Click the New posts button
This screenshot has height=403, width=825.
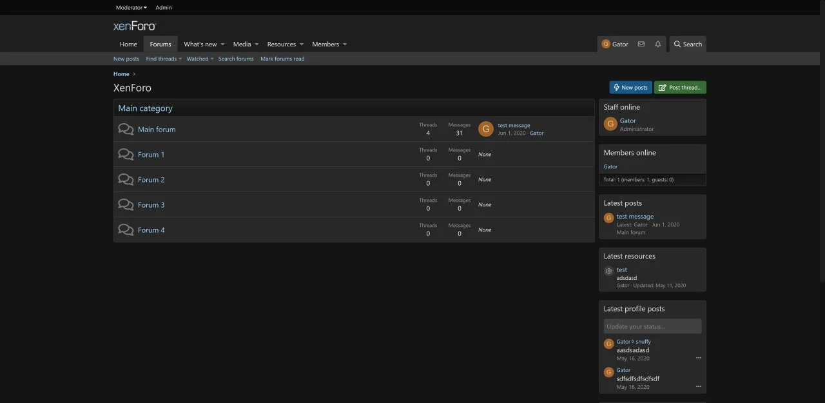[630, 88]
